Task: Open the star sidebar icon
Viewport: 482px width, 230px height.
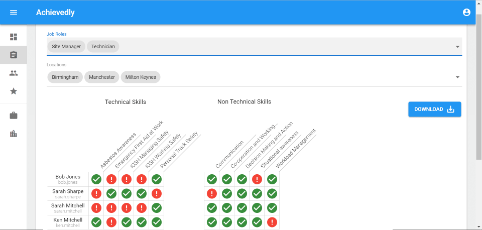Action: point(14,91)
